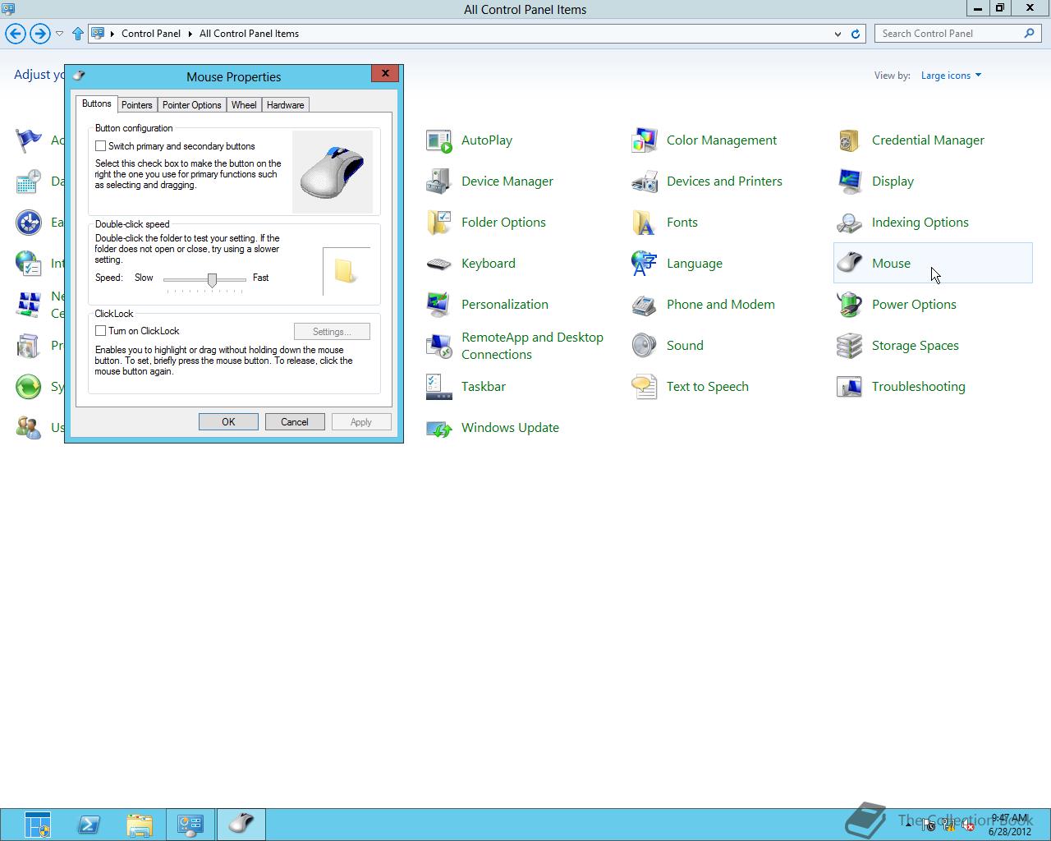Screen dimensions: 1051x841
Task: Switch to the Hardware tab
Action: pos(286,105)
